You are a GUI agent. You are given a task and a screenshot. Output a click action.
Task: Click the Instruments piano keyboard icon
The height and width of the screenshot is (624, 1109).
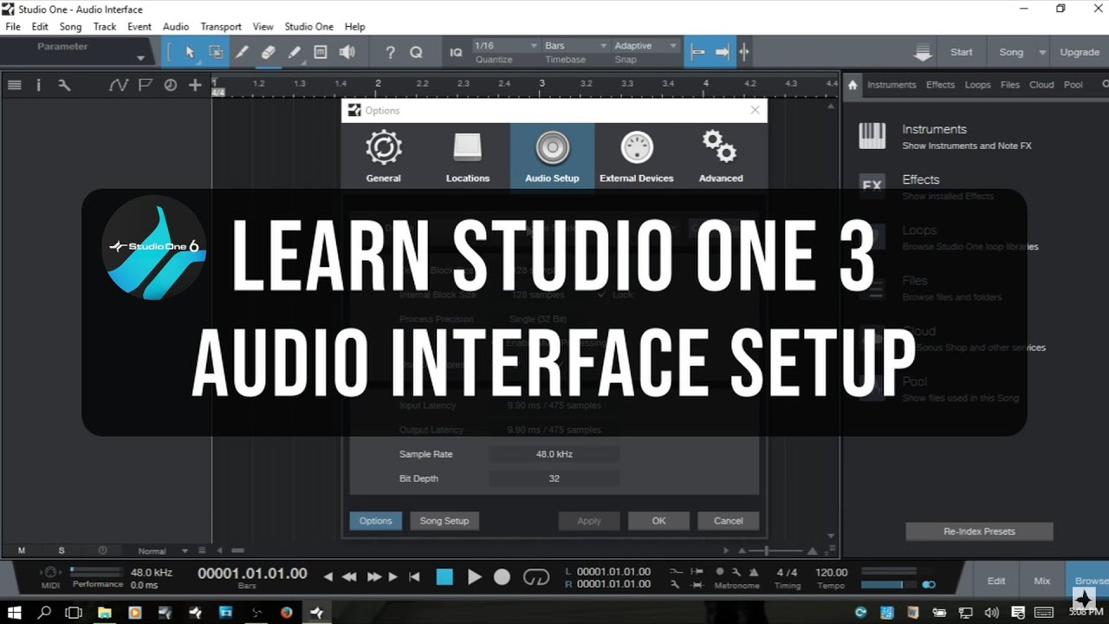pos(872,136)
